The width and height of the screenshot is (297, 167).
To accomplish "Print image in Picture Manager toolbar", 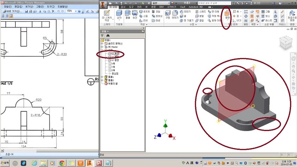I will (x=30, y=12).
